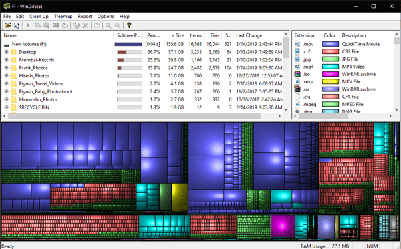Viewport: 401px width, 249px height.
Task: Expand the $RECYCLE.BIN folder node
Action: tap(7, 107)
